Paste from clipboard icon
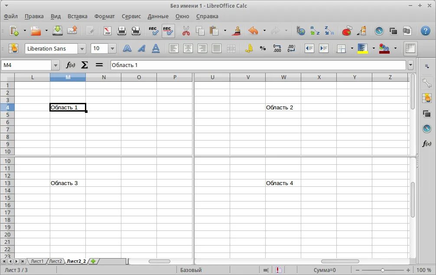The width and height of the screenshot is (436, 275). coord(214,31)
